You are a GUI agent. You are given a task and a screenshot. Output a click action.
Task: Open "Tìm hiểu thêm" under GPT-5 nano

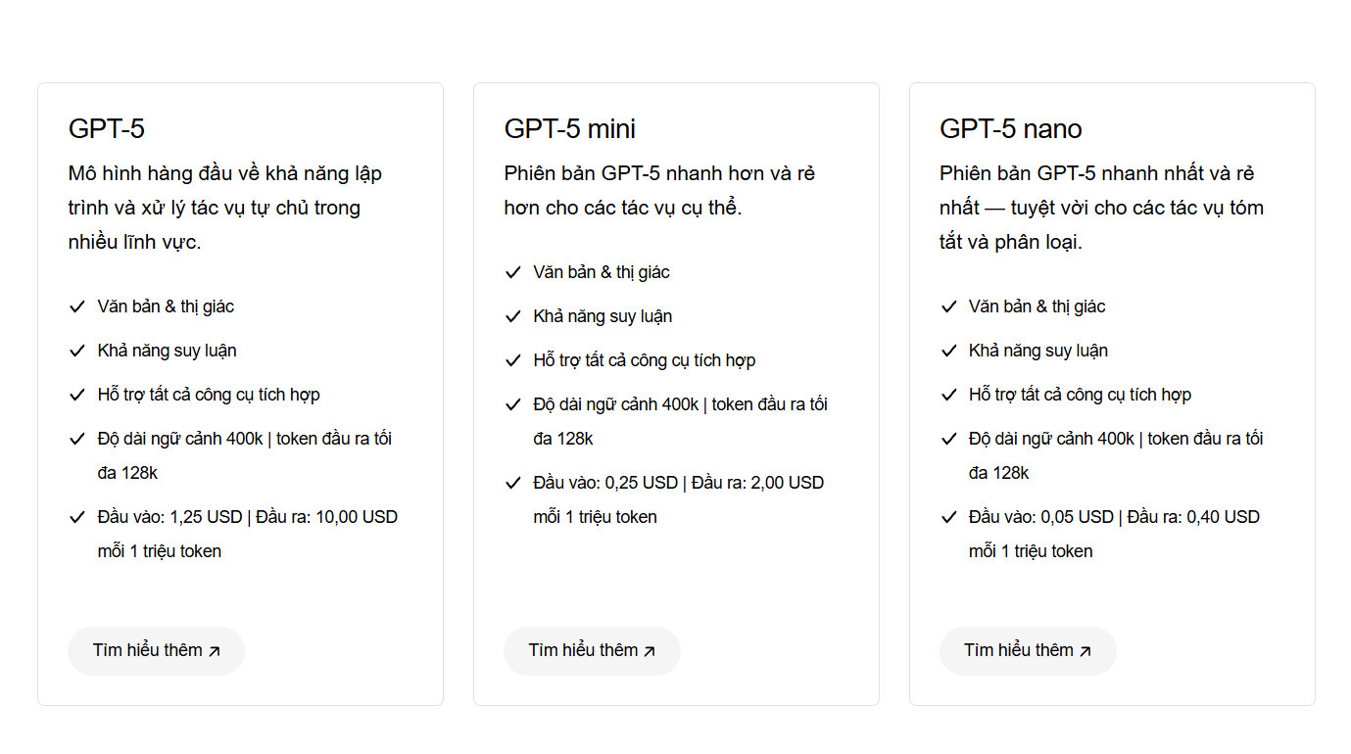click(x=1028, y=650)
